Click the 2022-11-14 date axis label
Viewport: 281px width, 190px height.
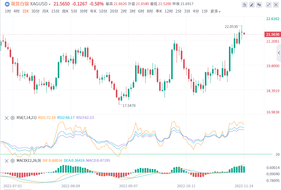click(x=244, y=186)
